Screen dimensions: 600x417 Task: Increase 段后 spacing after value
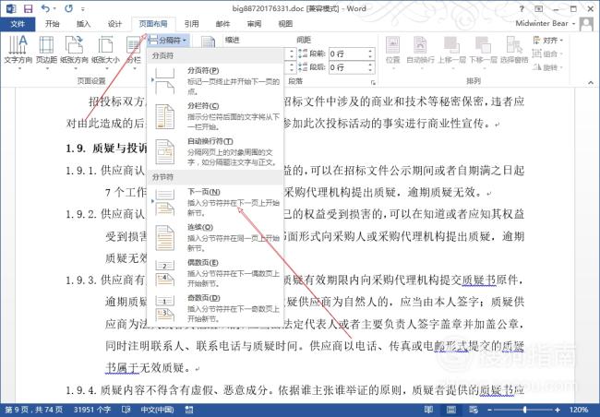pos(370,65)
